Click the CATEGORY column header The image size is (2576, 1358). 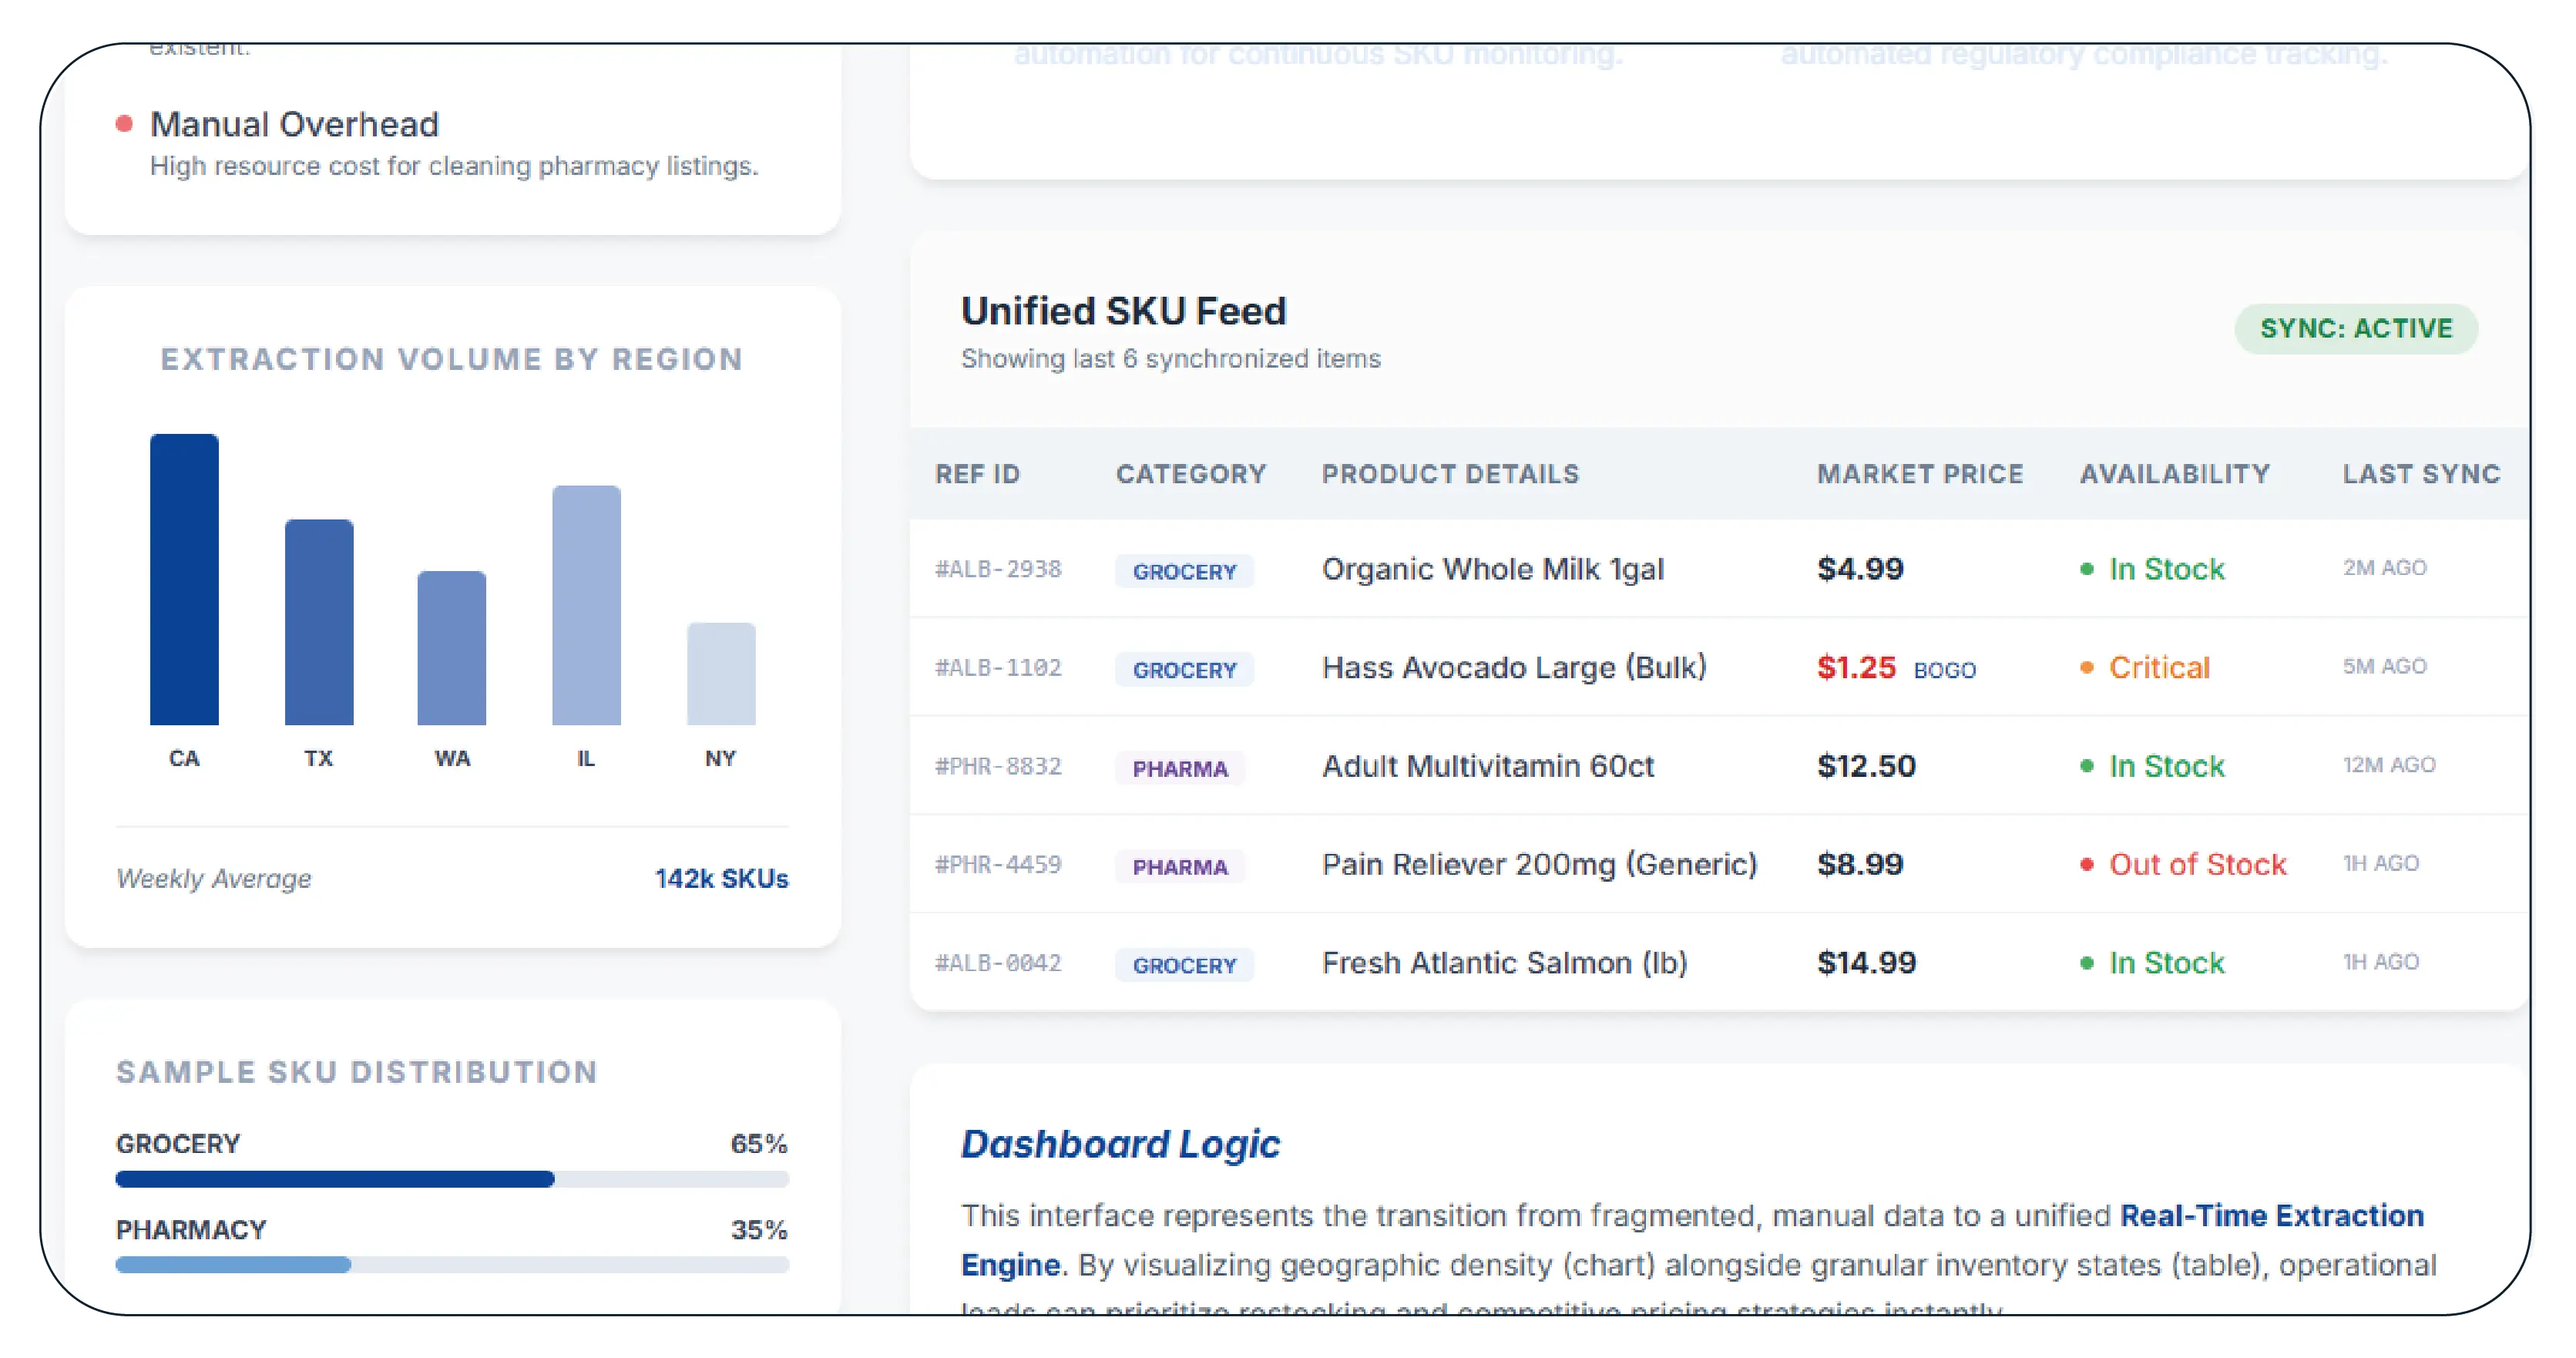pos(1190,474)
